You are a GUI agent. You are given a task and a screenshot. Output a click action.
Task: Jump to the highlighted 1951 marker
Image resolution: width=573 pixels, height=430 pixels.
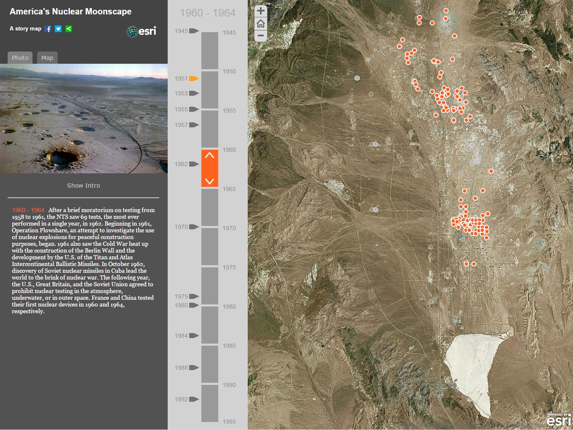pyautogui.click(x=193, y=78)
